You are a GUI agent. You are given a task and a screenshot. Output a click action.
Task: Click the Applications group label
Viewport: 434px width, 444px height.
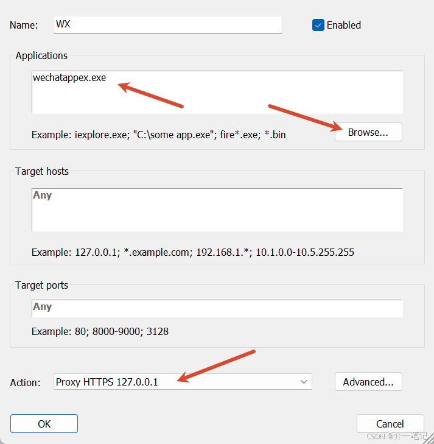tap(41, 55)
